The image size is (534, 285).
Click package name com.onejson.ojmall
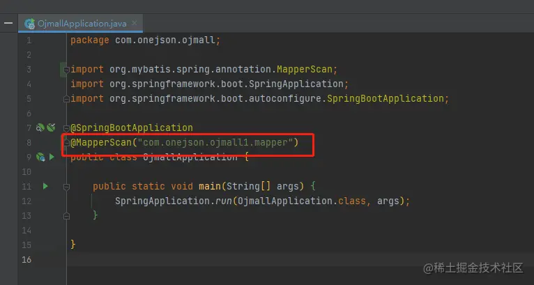click(x=165, y=40)
